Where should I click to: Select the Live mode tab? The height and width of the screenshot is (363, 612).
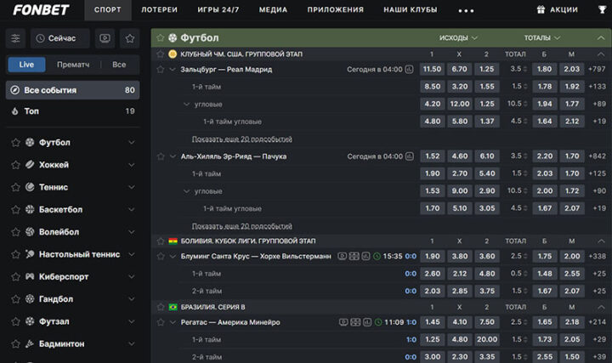click(x=26, y=65)
